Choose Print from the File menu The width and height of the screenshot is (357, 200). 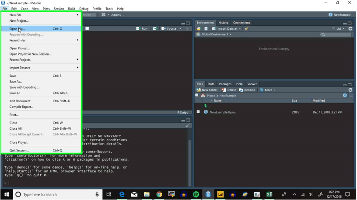41,115
